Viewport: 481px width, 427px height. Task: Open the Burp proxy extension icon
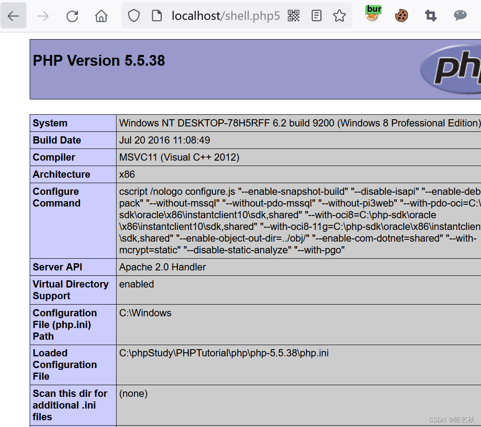373,14
